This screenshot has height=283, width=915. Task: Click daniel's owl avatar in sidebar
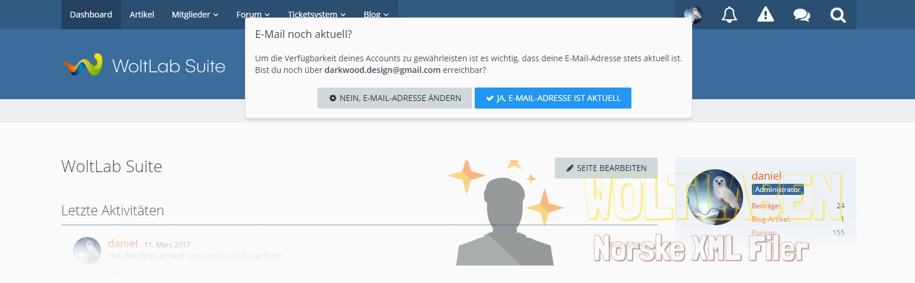coord(716,197)
